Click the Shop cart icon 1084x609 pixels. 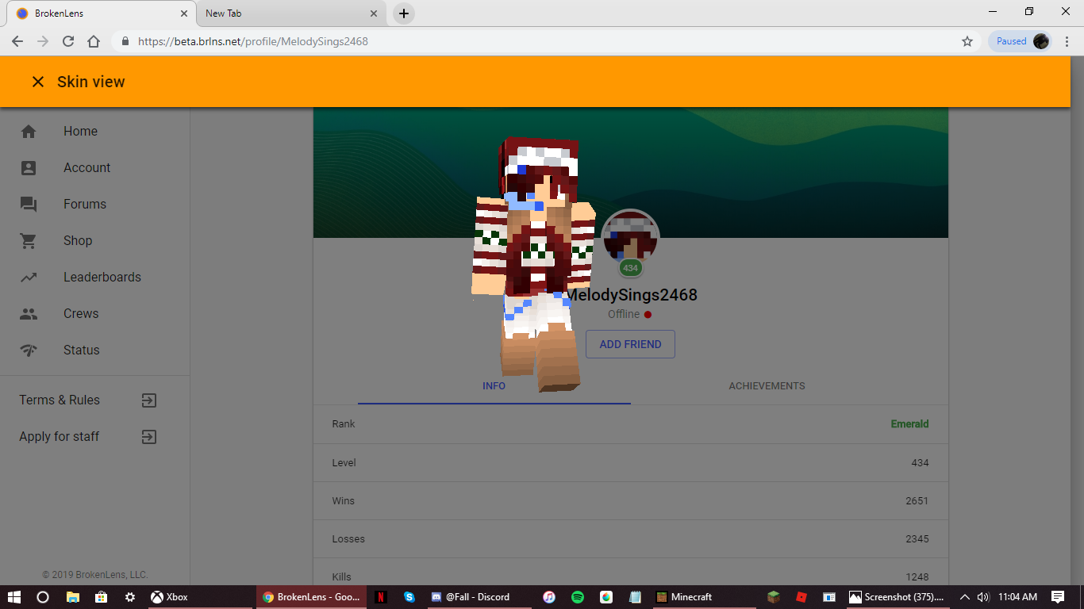(29, 241)
